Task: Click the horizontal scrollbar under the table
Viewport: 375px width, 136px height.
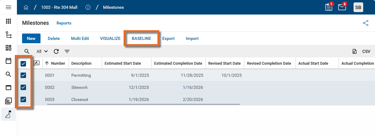Action: 143,104
